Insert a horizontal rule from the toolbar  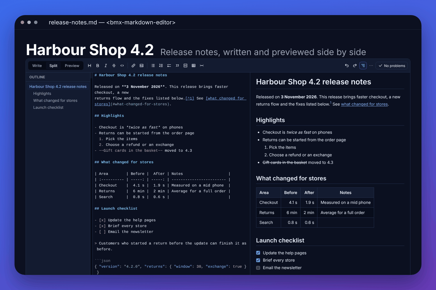pyautogui.click(x=202, y=66)
